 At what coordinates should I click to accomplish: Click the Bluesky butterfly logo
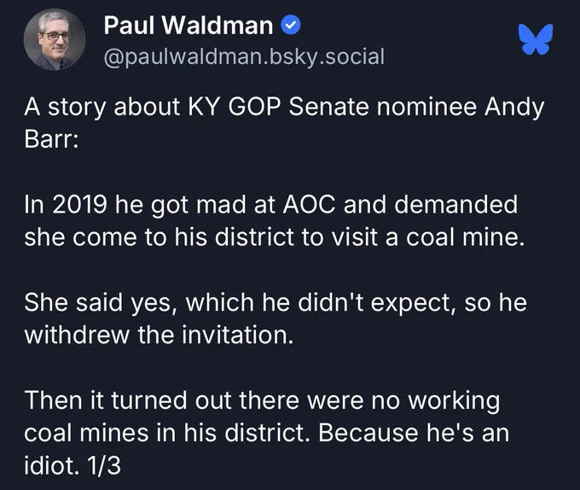point(536,39)
